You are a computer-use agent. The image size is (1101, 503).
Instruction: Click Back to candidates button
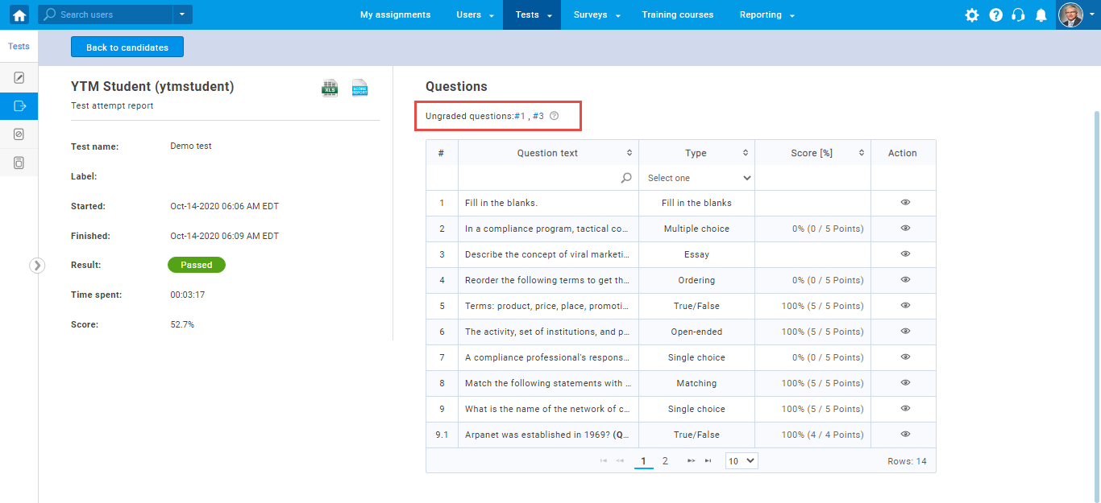127,47
